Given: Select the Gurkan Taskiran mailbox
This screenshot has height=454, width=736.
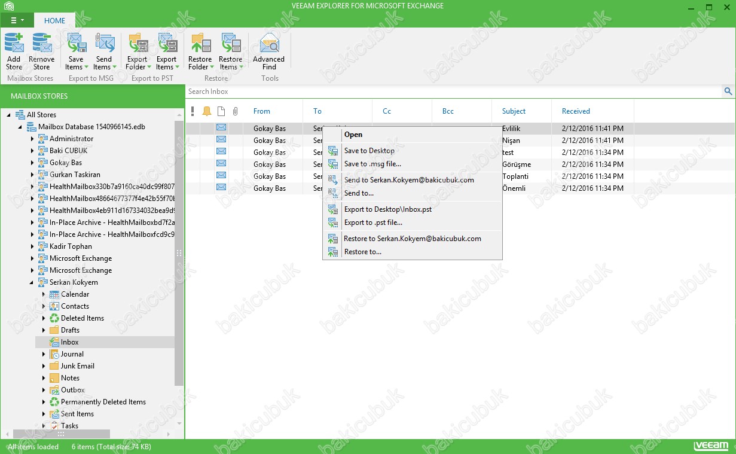Looking at the screenshot, I should tap(75, 175).
